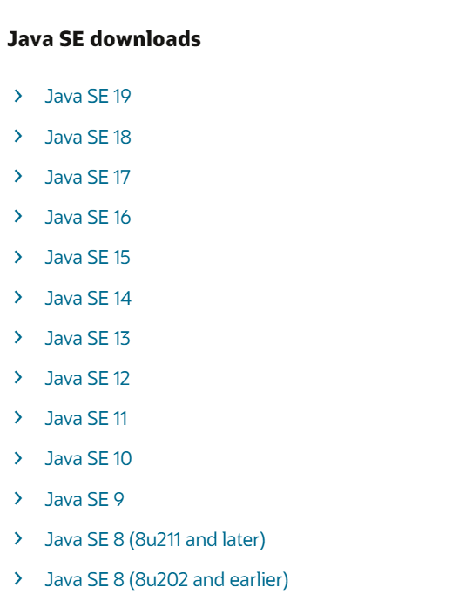Image resolution: width=452 pixels, height=594 pixels.
Task: Click the chevron icon beside Java SE 16
Action: [18, 216]
